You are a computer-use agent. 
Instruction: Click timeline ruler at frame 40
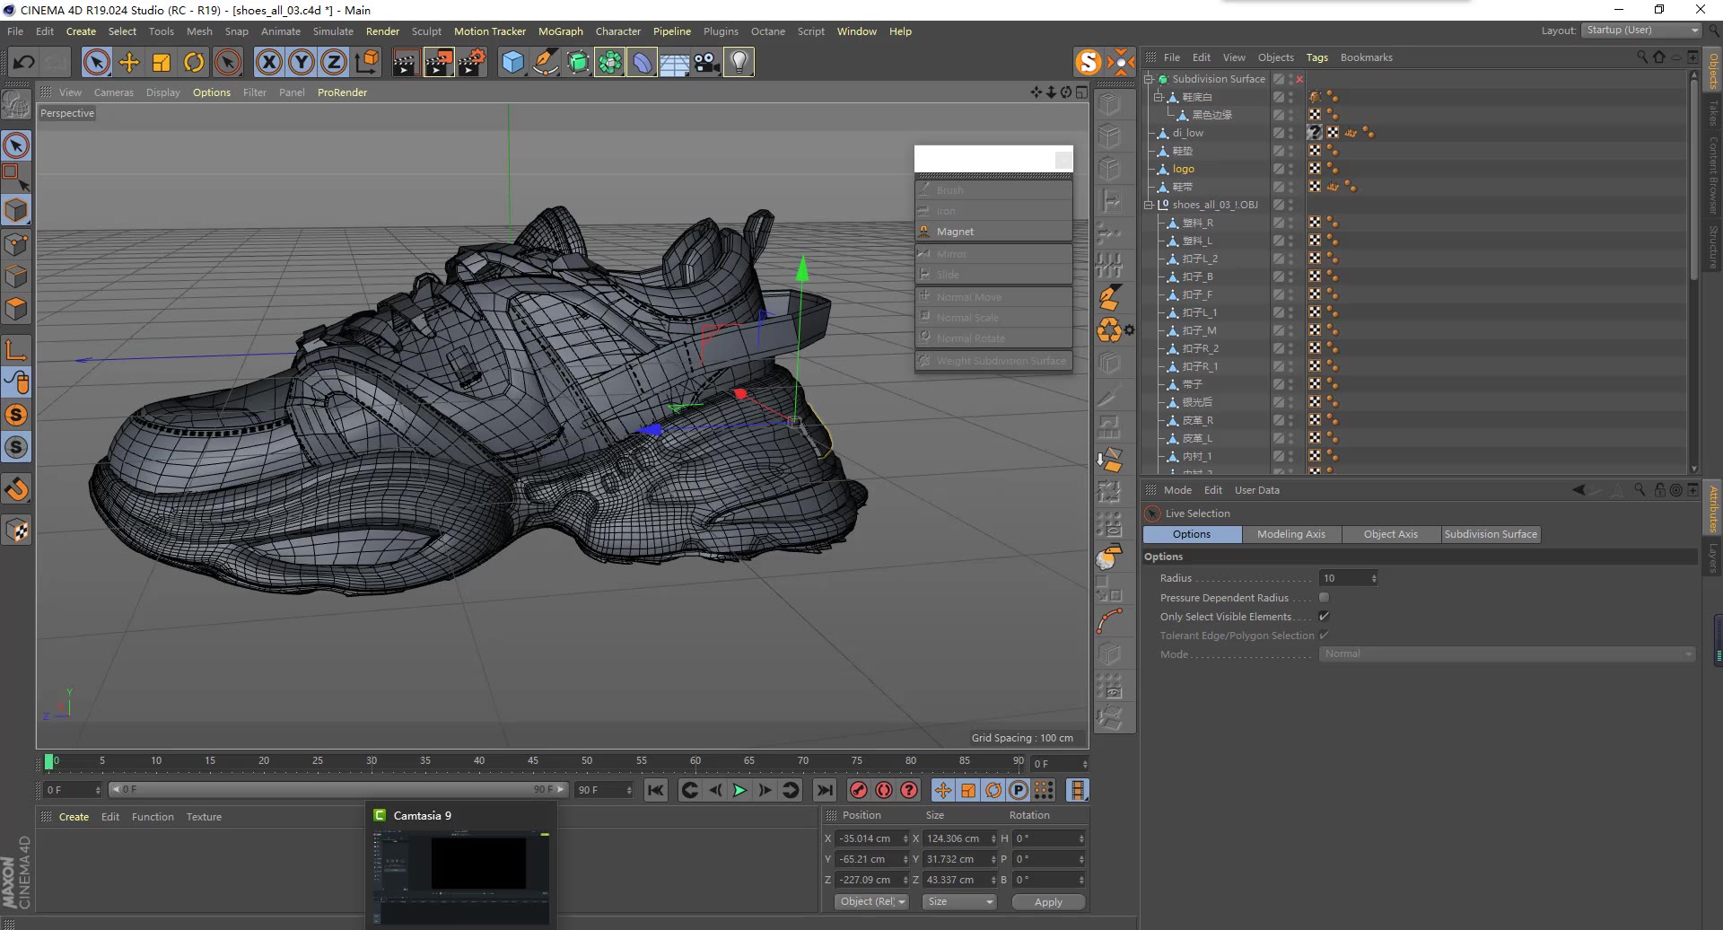pos(479,761)
